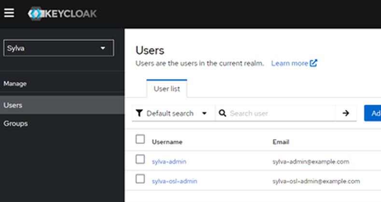The height and width of the screenshot is (202, 381).
Task: Switch to the User list tab
Action: (x=167, y=89)
